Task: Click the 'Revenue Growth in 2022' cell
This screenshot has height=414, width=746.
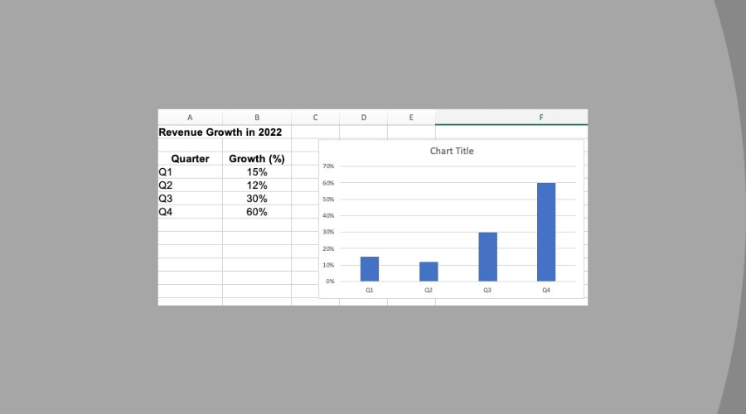Action: click(x=220, y=132)
